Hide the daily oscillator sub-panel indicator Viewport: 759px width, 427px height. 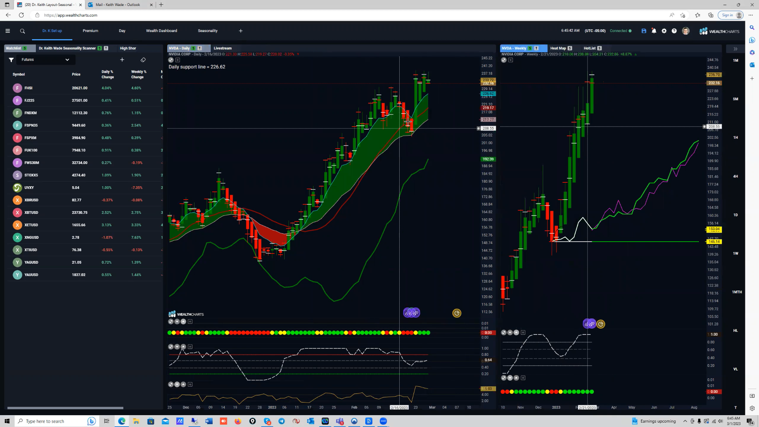point(171,347)
